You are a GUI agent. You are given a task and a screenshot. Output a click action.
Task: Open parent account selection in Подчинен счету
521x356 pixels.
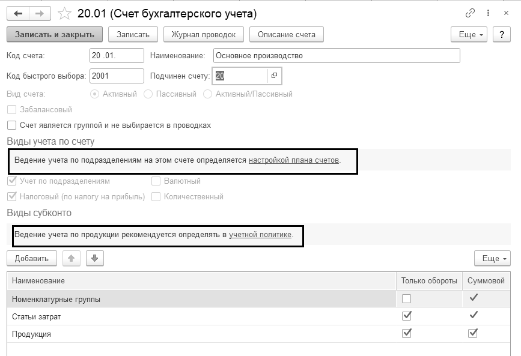(274, 76)
